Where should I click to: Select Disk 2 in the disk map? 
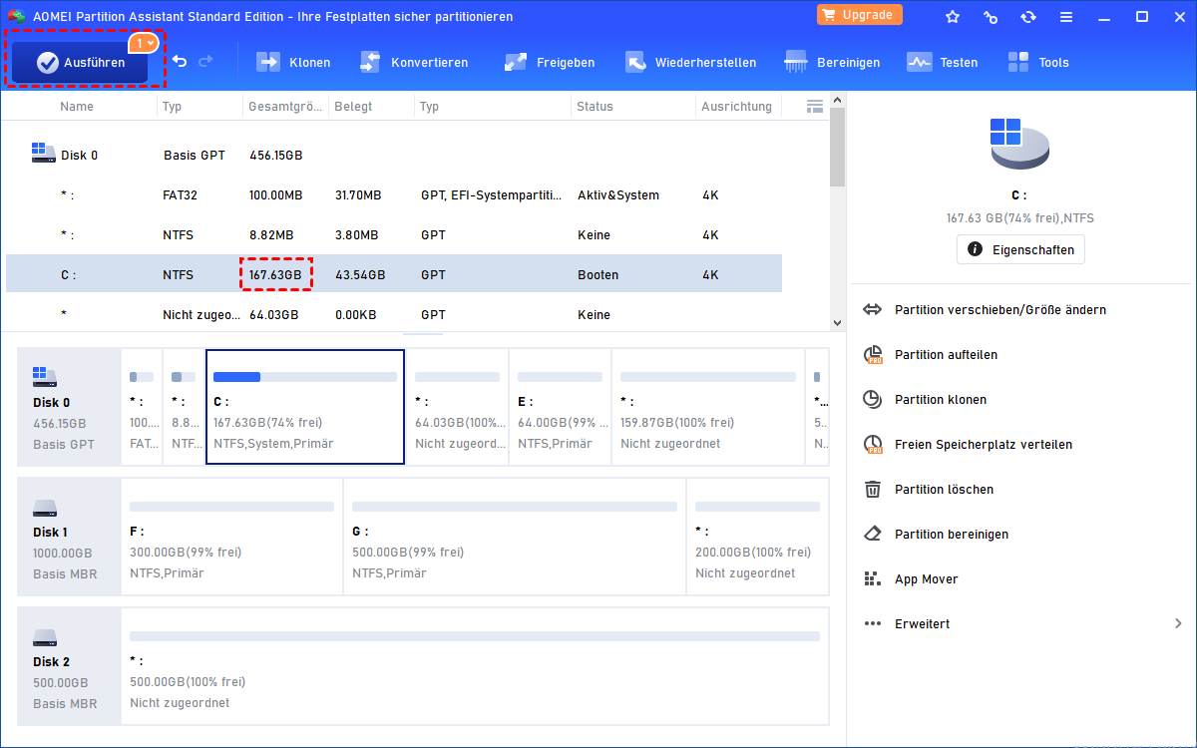point(69,666)
